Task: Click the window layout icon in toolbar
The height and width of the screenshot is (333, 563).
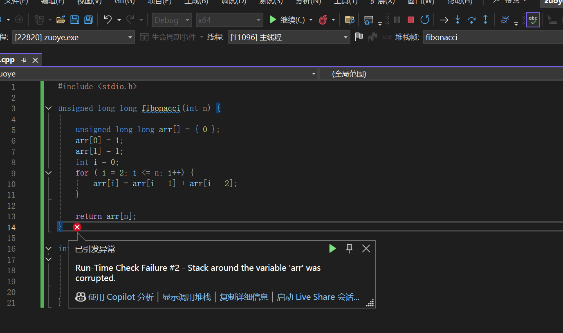Action: point(368,20)
